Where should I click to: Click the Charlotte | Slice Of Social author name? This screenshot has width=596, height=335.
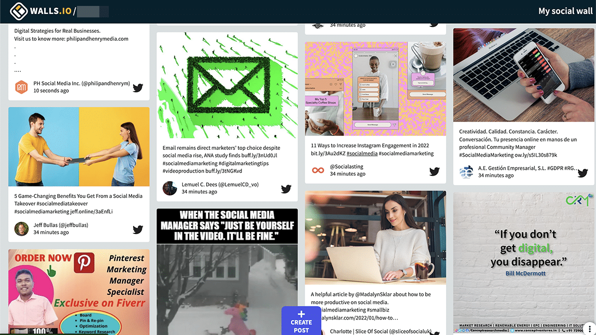click(x=381, y=332)
